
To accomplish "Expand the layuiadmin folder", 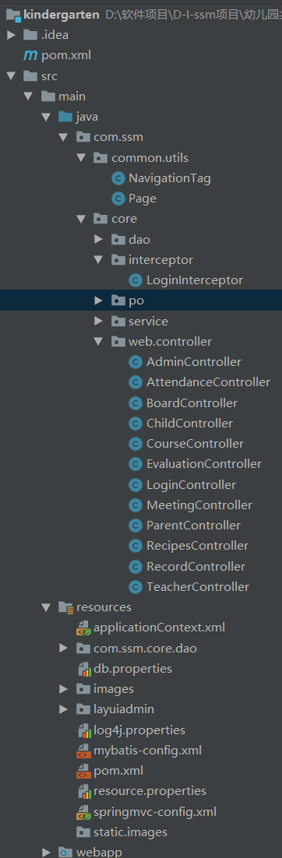I will [63, 709].
